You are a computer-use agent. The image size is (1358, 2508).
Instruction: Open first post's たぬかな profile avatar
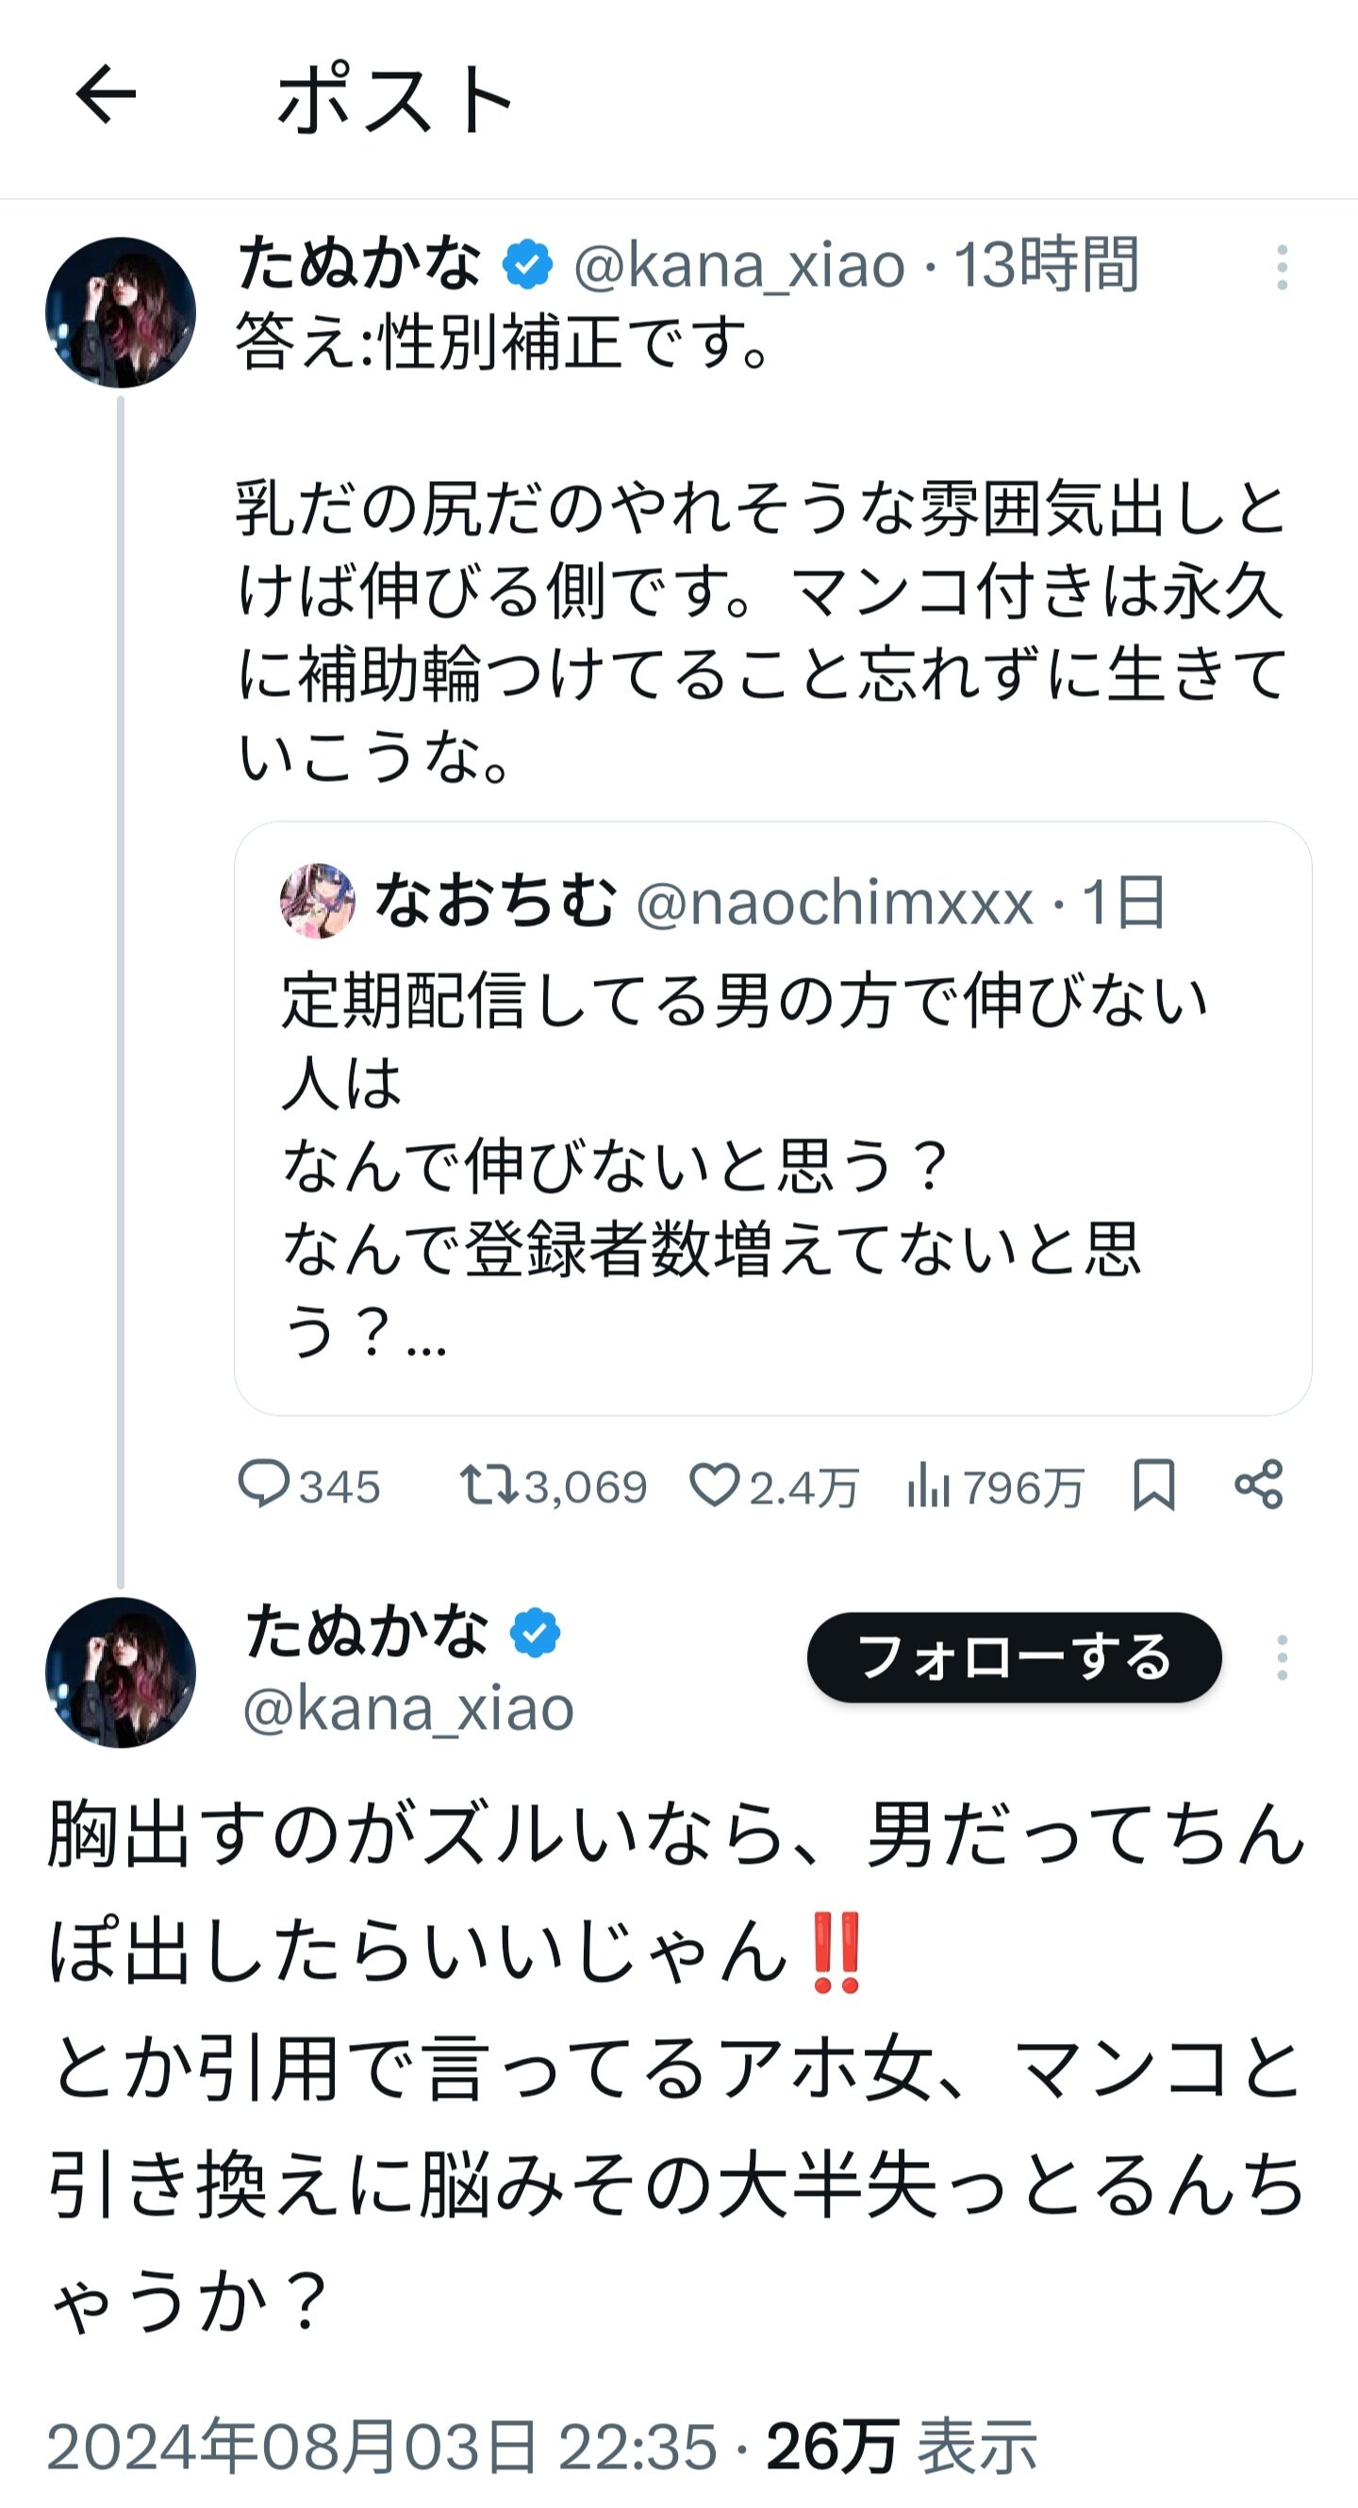pyautogui.click(x=121, y=312)
